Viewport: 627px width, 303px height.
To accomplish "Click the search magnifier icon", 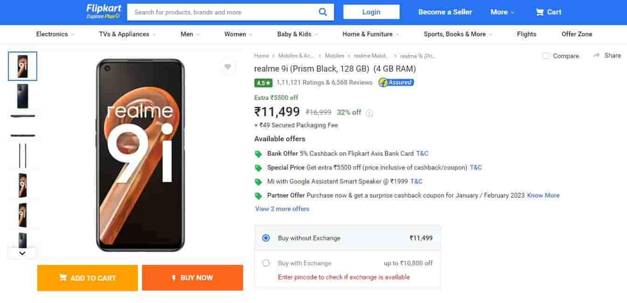I will point(323,12).
